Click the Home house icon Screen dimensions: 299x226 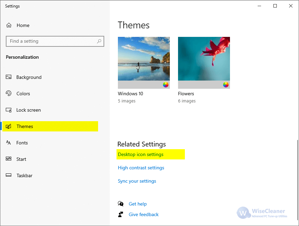tap(9, 25)
